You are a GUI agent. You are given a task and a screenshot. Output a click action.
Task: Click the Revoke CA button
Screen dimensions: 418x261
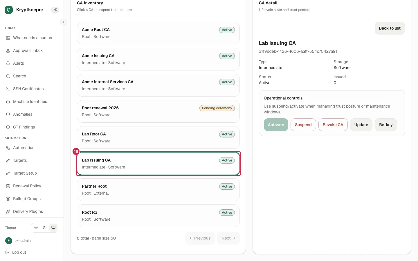333,125
